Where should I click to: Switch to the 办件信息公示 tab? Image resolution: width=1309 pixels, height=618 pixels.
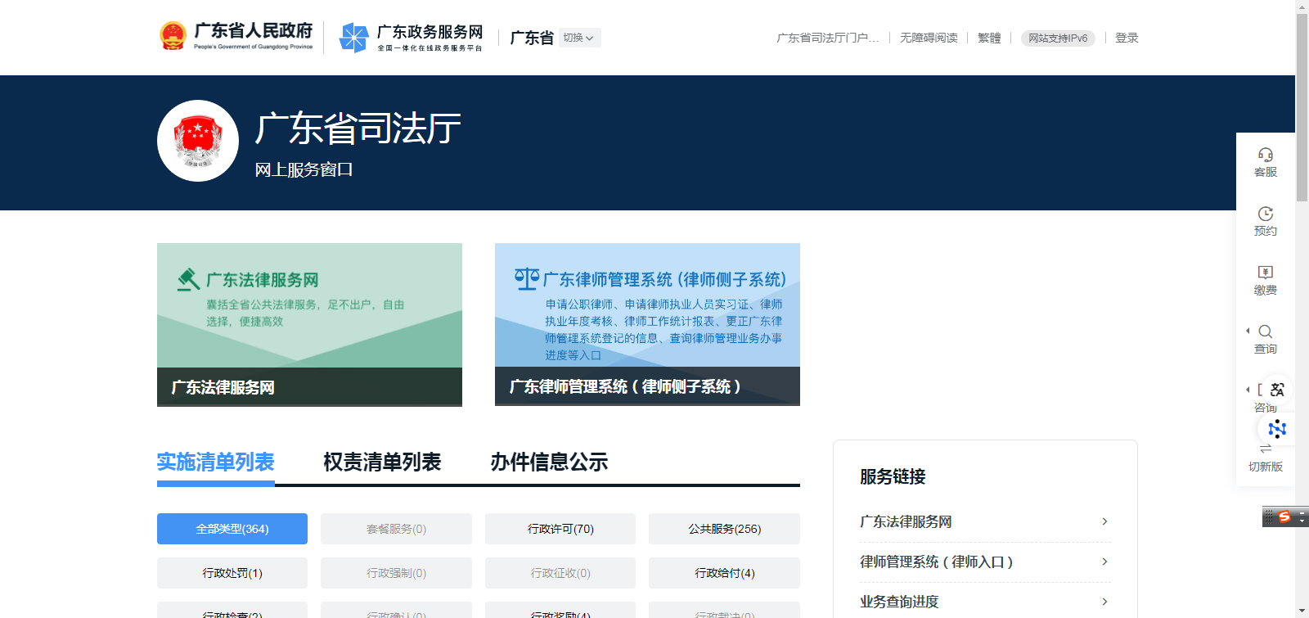(x=549, y=462)
